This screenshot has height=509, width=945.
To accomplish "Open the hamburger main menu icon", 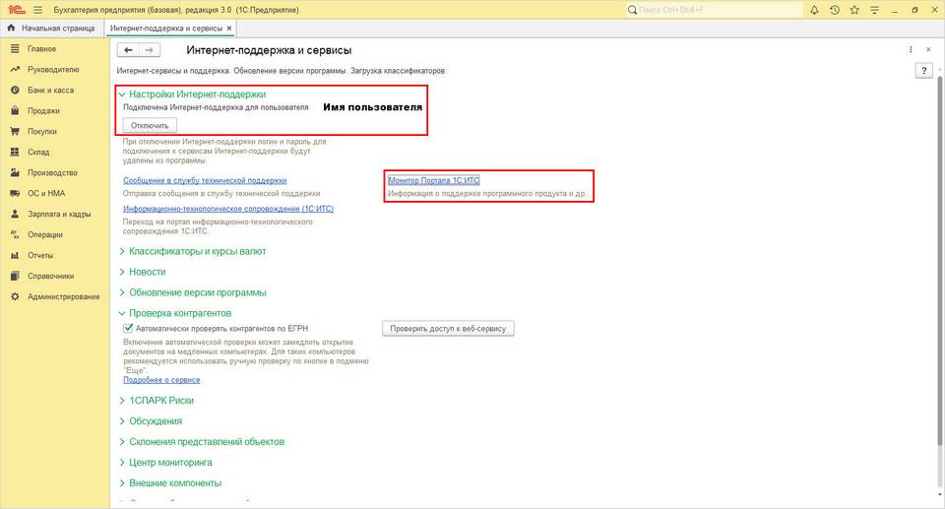I will click(x=37, y=10).
